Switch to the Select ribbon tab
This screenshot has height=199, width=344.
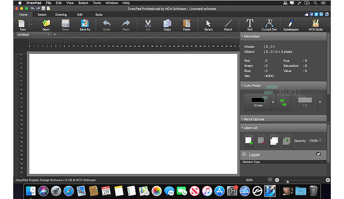coord(42,15)
